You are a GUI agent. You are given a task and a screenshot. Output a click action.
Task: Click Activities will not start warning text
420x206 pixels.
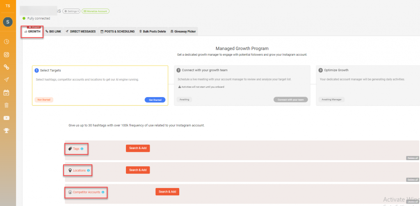[203, 87]
